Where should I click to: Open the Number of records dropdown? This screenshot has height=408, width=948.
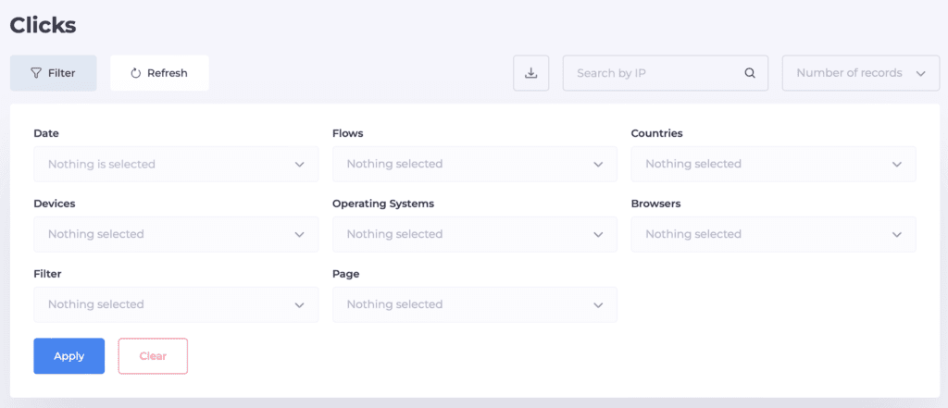click(860, 73)
